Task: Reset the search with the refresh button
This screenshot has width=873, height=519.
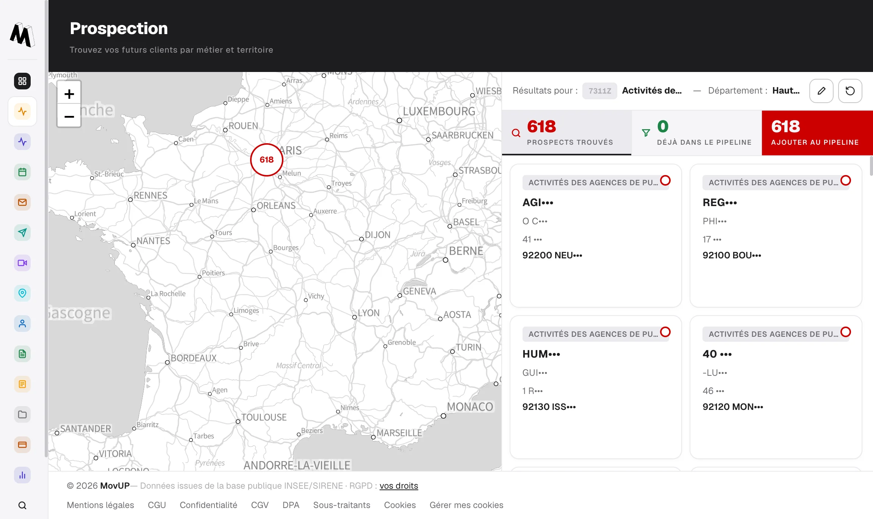Action: tap(850, 91)
